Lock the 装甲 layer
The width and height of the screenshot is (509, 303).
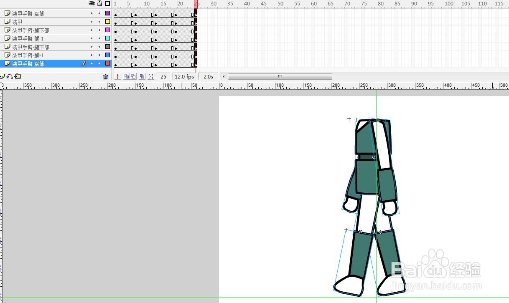99,22
